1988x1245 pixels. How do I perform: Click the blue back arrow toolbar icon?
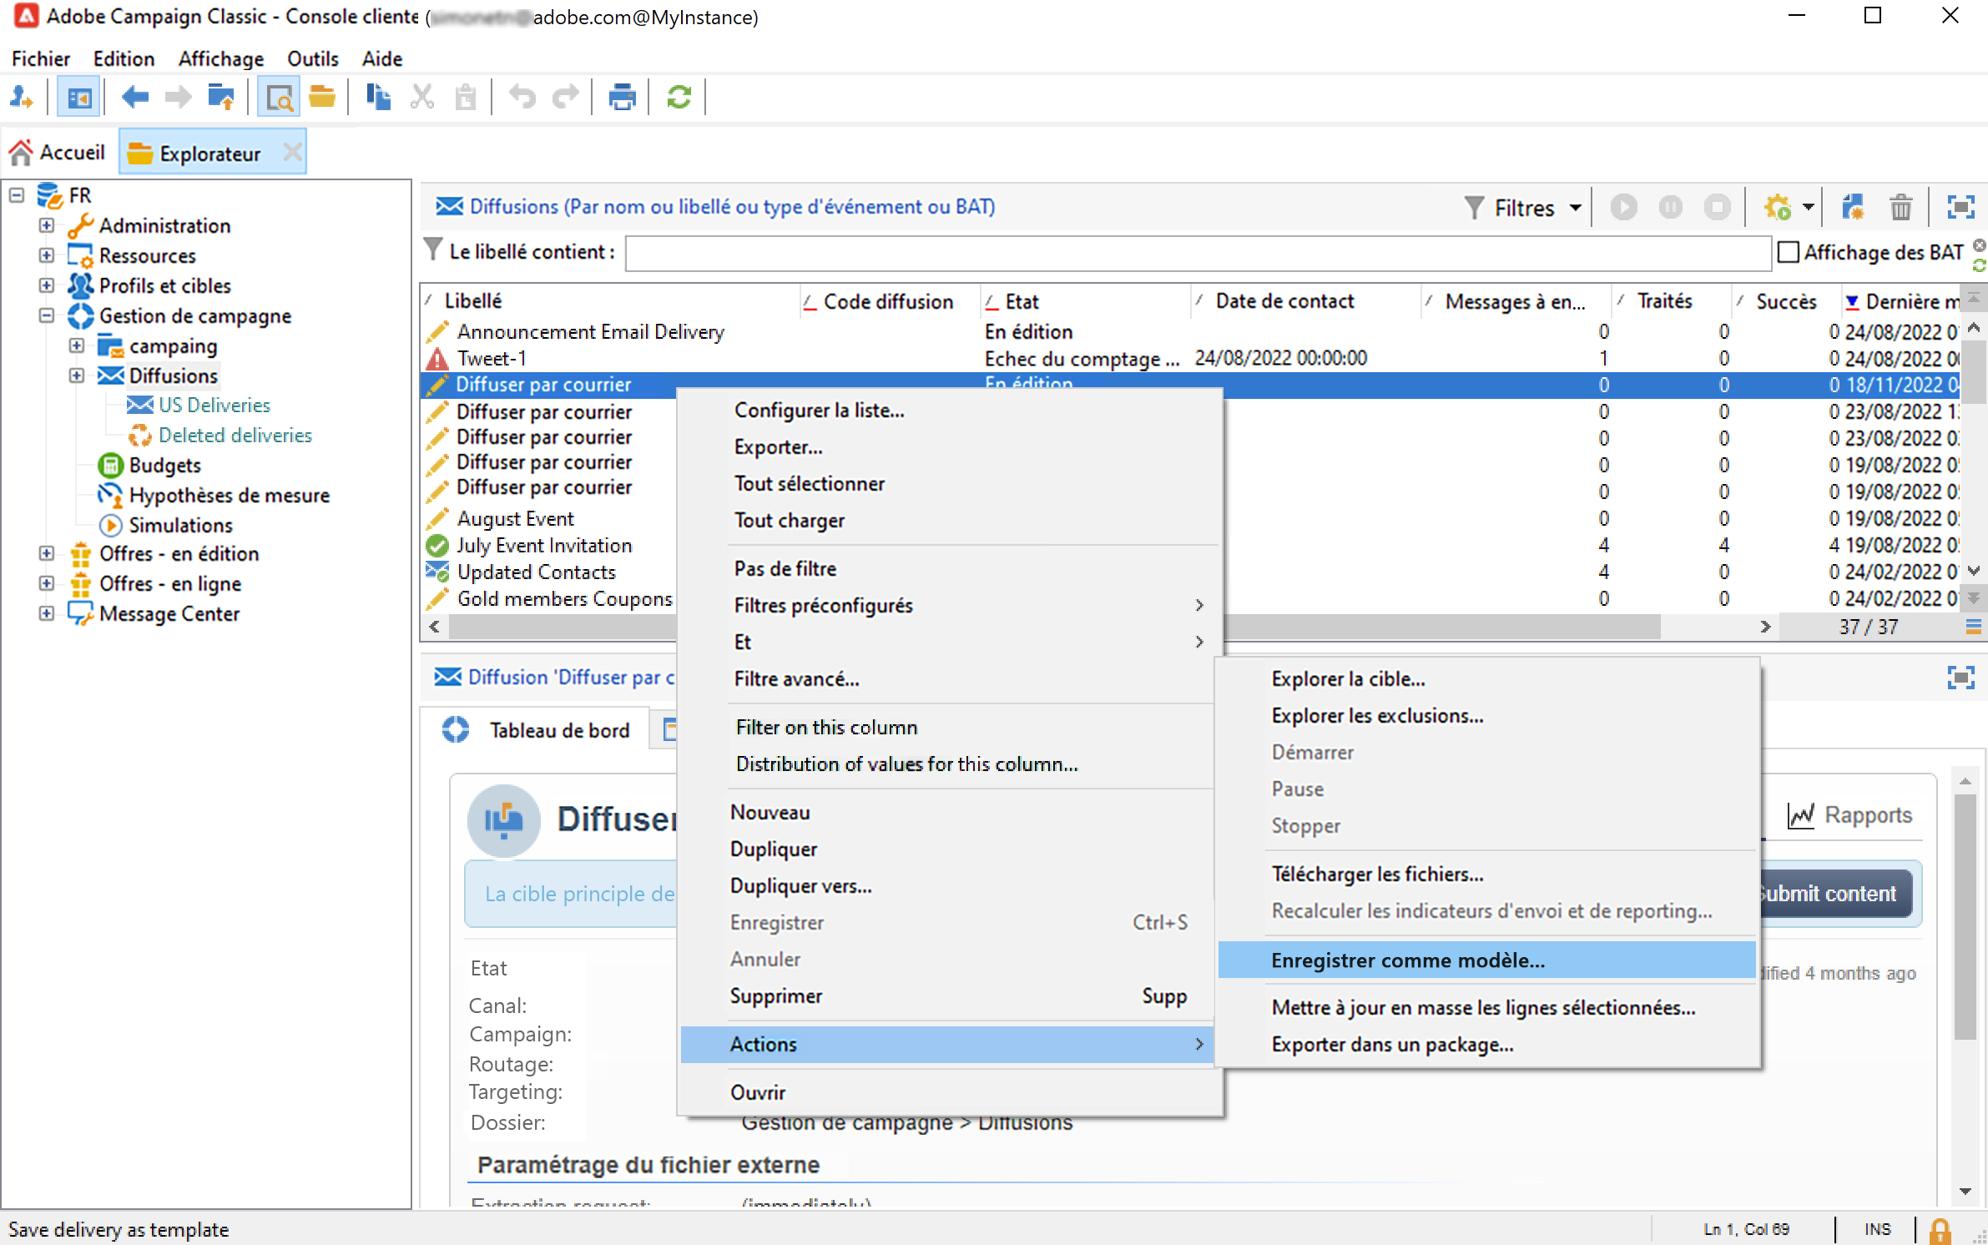coord(134,98)
